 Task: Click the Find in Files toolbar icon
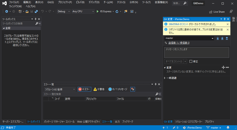coord(126,11)
